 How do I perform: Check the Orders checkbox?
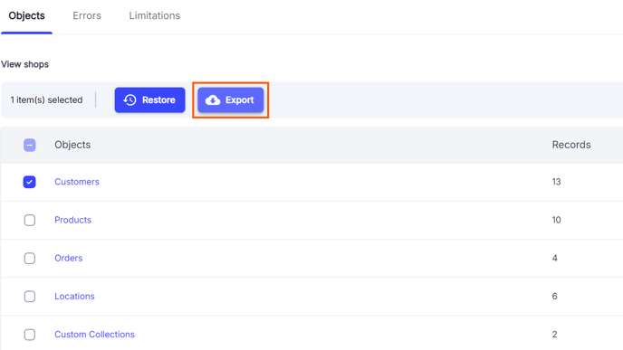[x=29, y=258]
